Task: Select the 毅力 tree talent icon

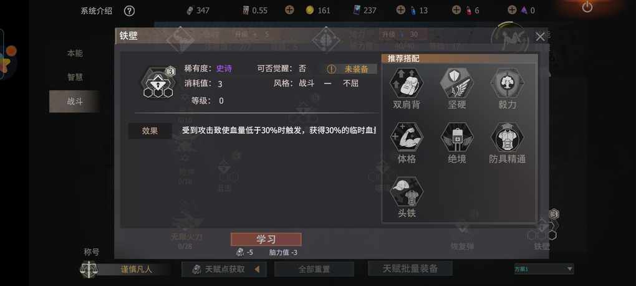Action: pos(507,83)
